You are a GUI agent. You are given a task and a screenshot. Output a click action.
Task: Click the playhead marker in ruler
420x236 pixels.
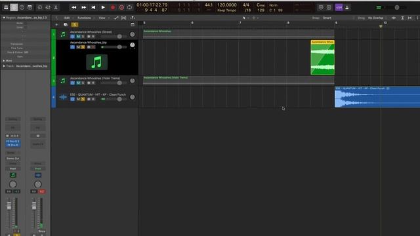click(x=381, y=26)
